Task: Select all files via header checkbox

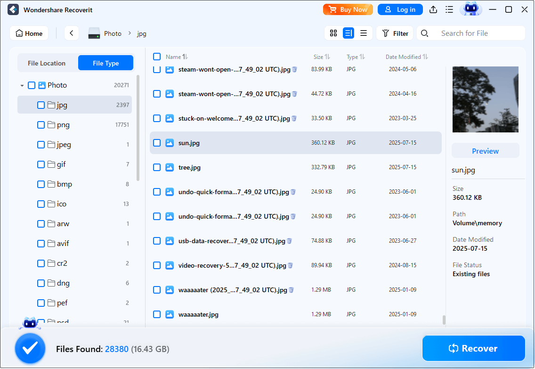Action: [157, 56]
